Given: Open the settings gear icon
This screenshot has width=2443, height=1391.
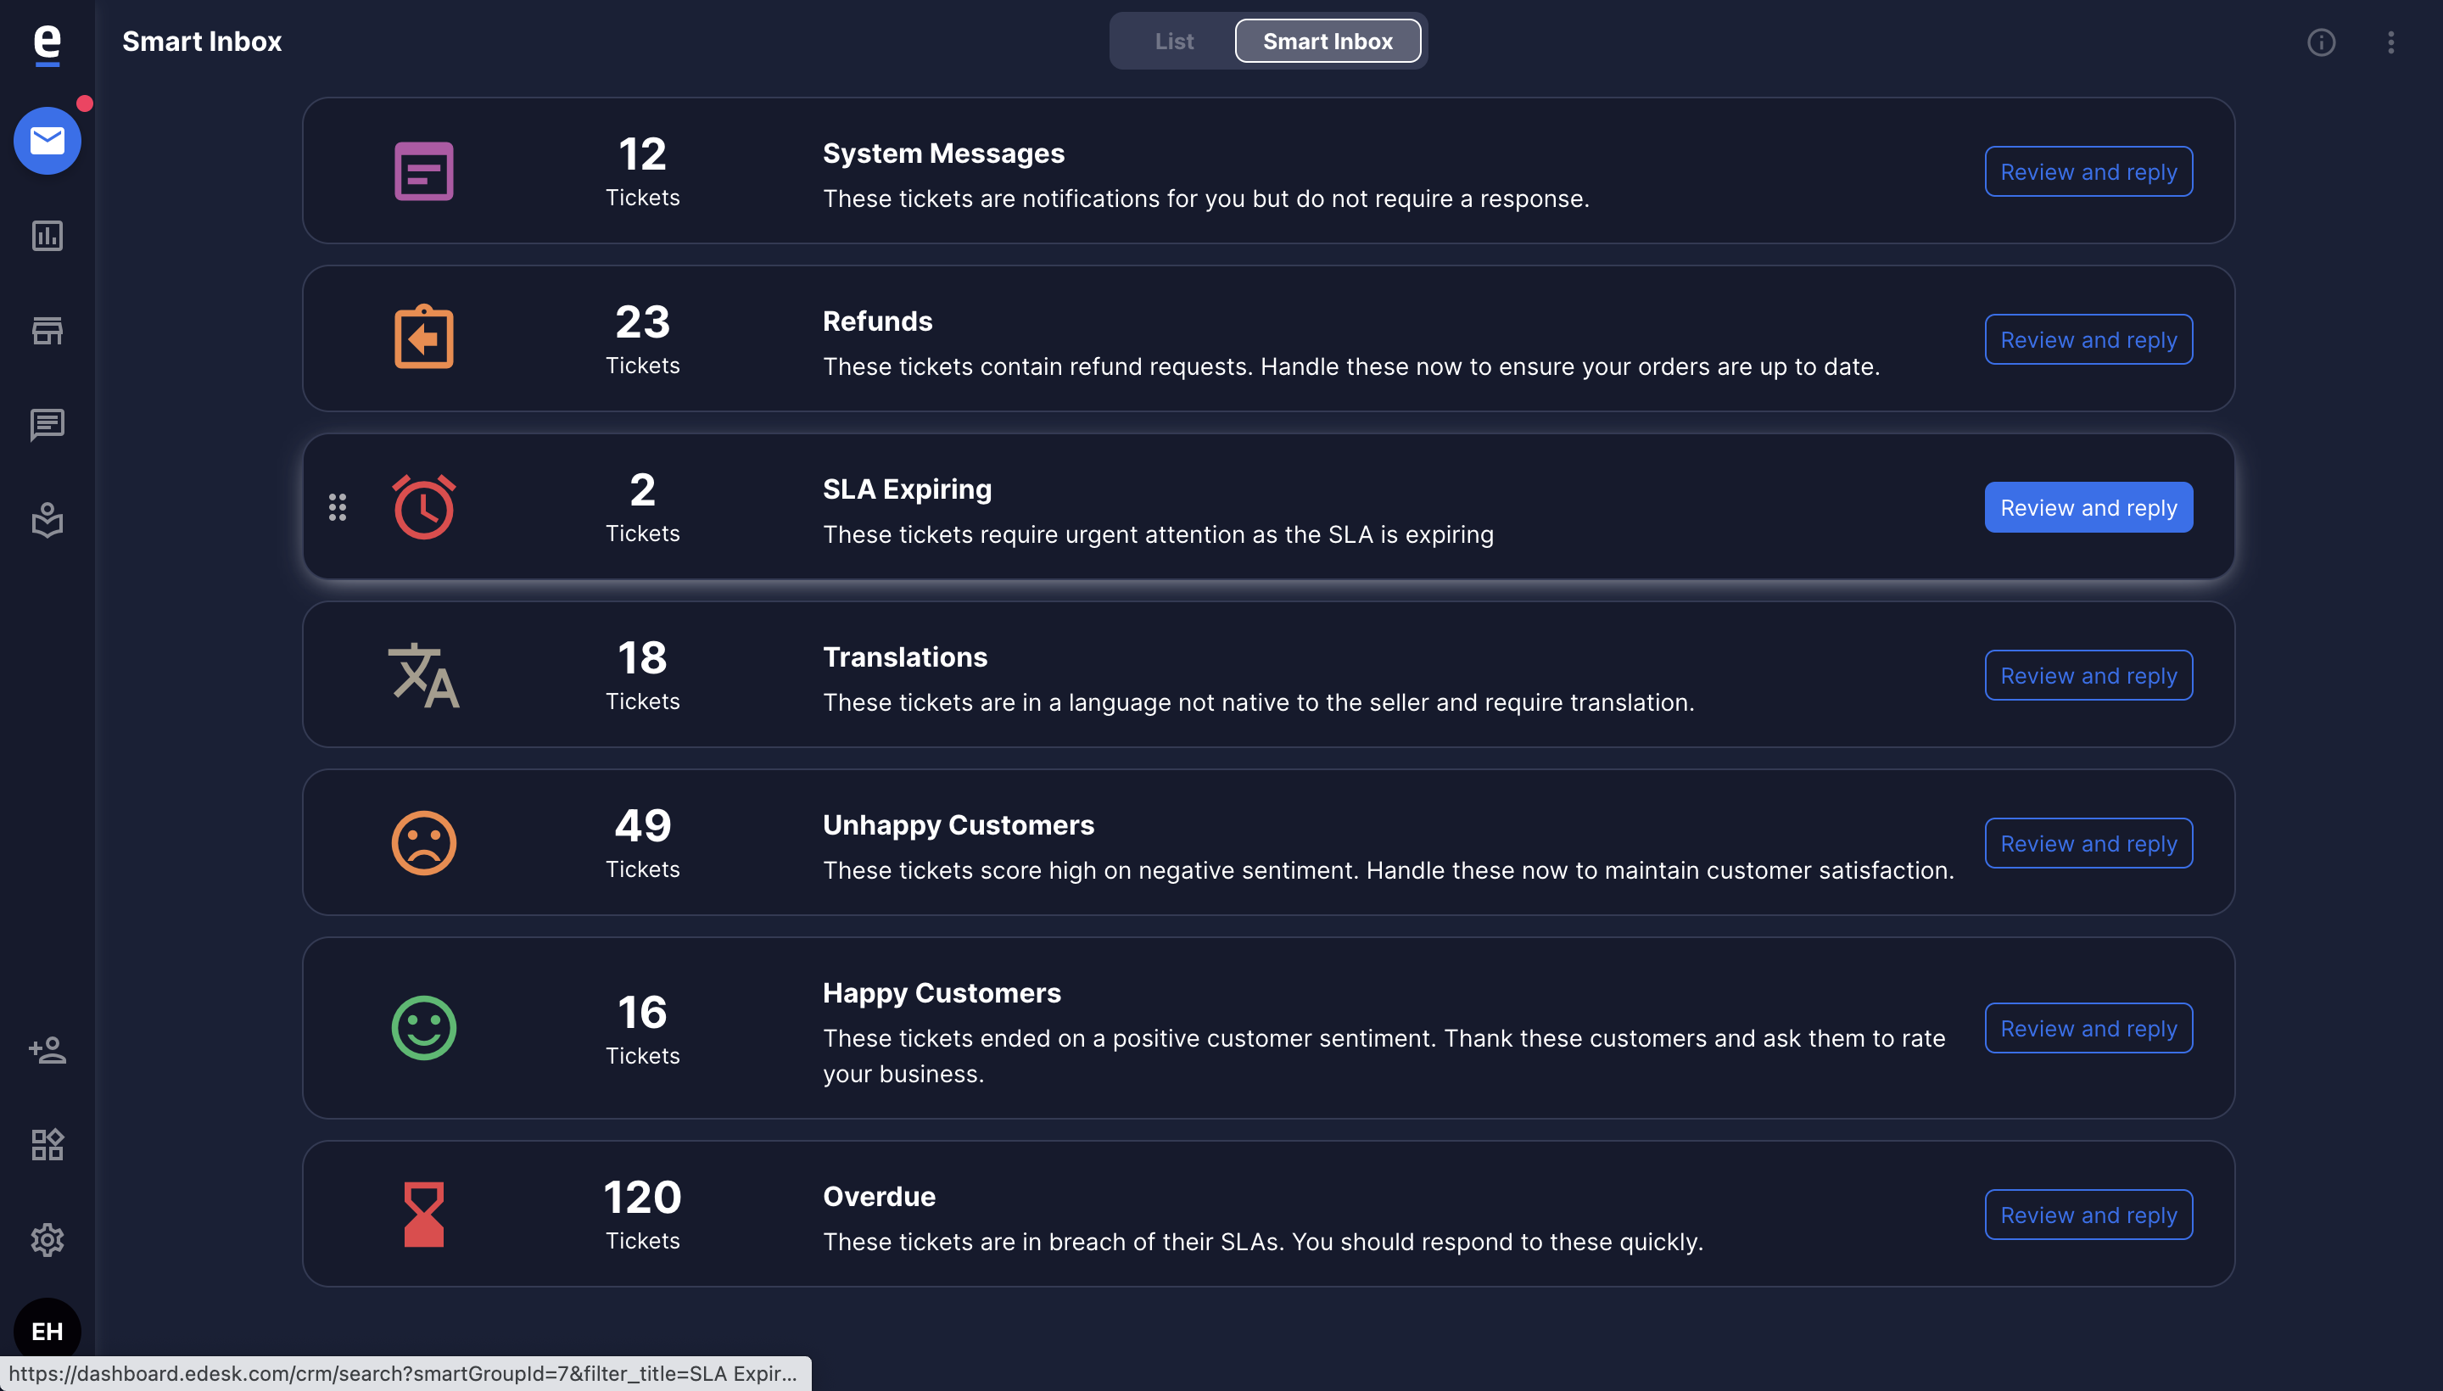Looking at the screenshot, I should click(x=47, y=1239).
